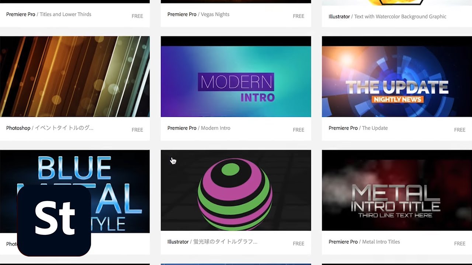Open the pink and green sphere thumbnail
This screenshot has width=472, height=265.
pyautogui.click(x=236, y=190)
